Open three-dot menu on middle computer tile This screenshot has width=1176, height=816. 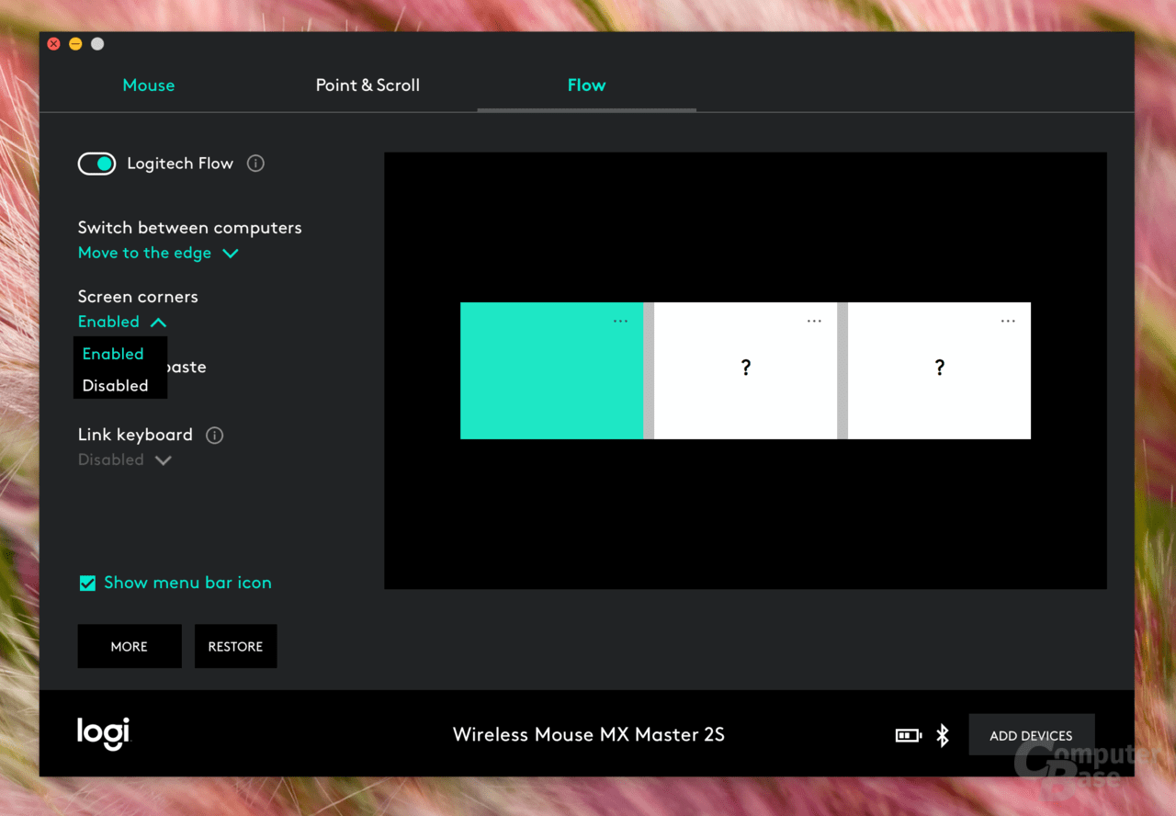tap(814, 321)
